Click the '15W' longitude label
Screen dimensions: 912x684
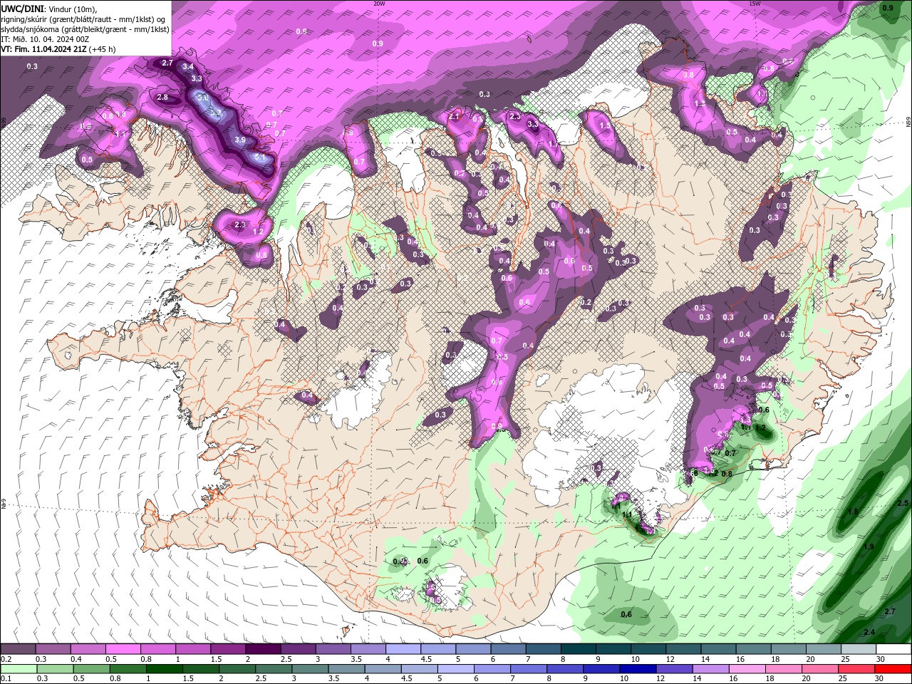click(755, 4)
